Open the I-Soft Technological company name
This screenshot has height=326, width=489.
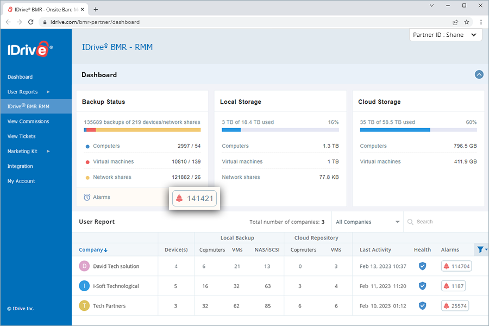(116, 286)
